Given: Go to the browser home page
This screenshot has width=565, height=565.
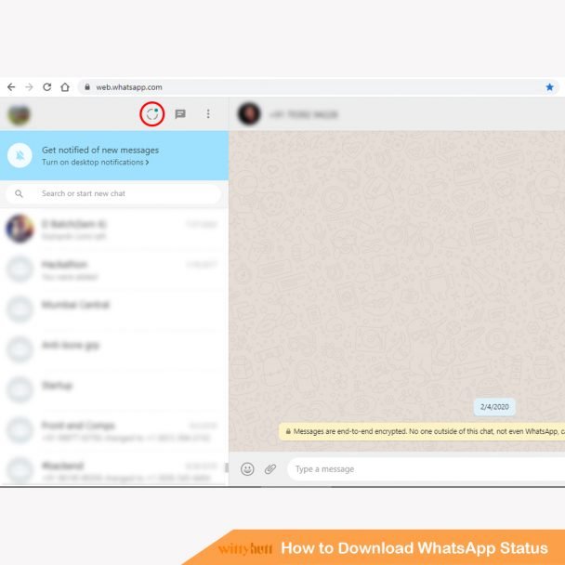Looking at the screenshot, I should tap(64, 87).
